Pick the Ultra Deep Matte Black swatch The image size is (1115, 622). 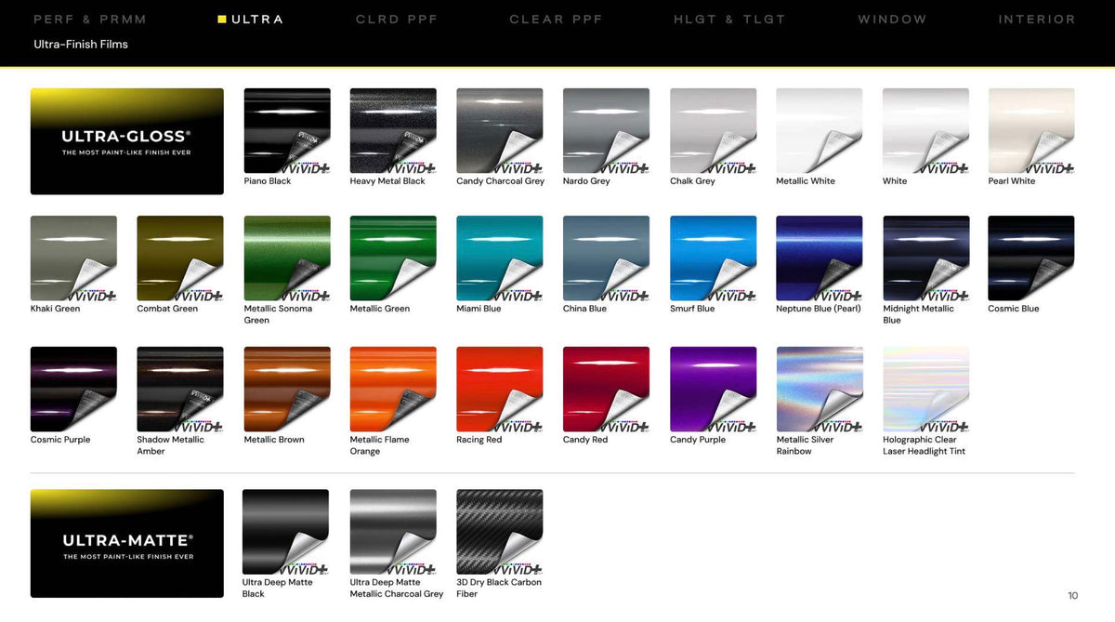pyautogui.click(x=285, y=532)
